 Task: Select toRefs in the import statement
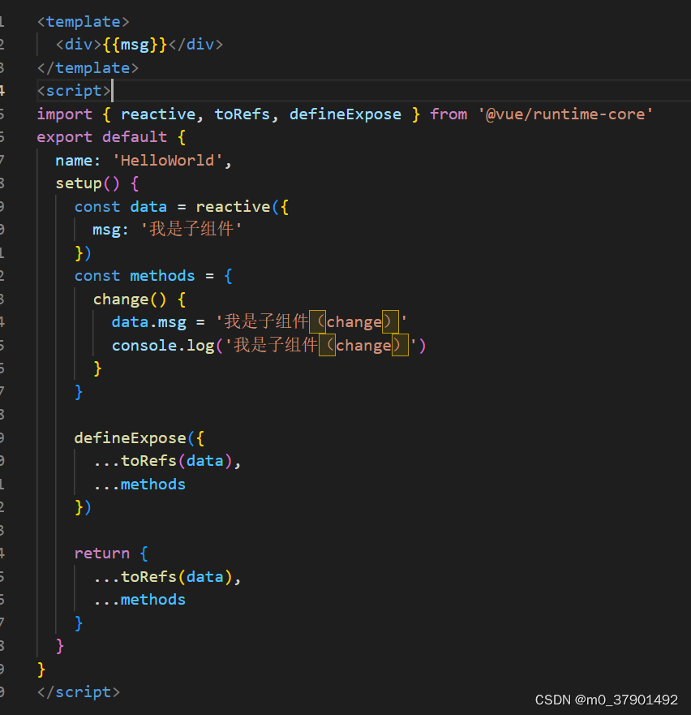242,114
